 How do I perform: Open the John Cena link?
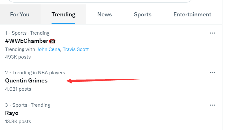coord(48,49)
